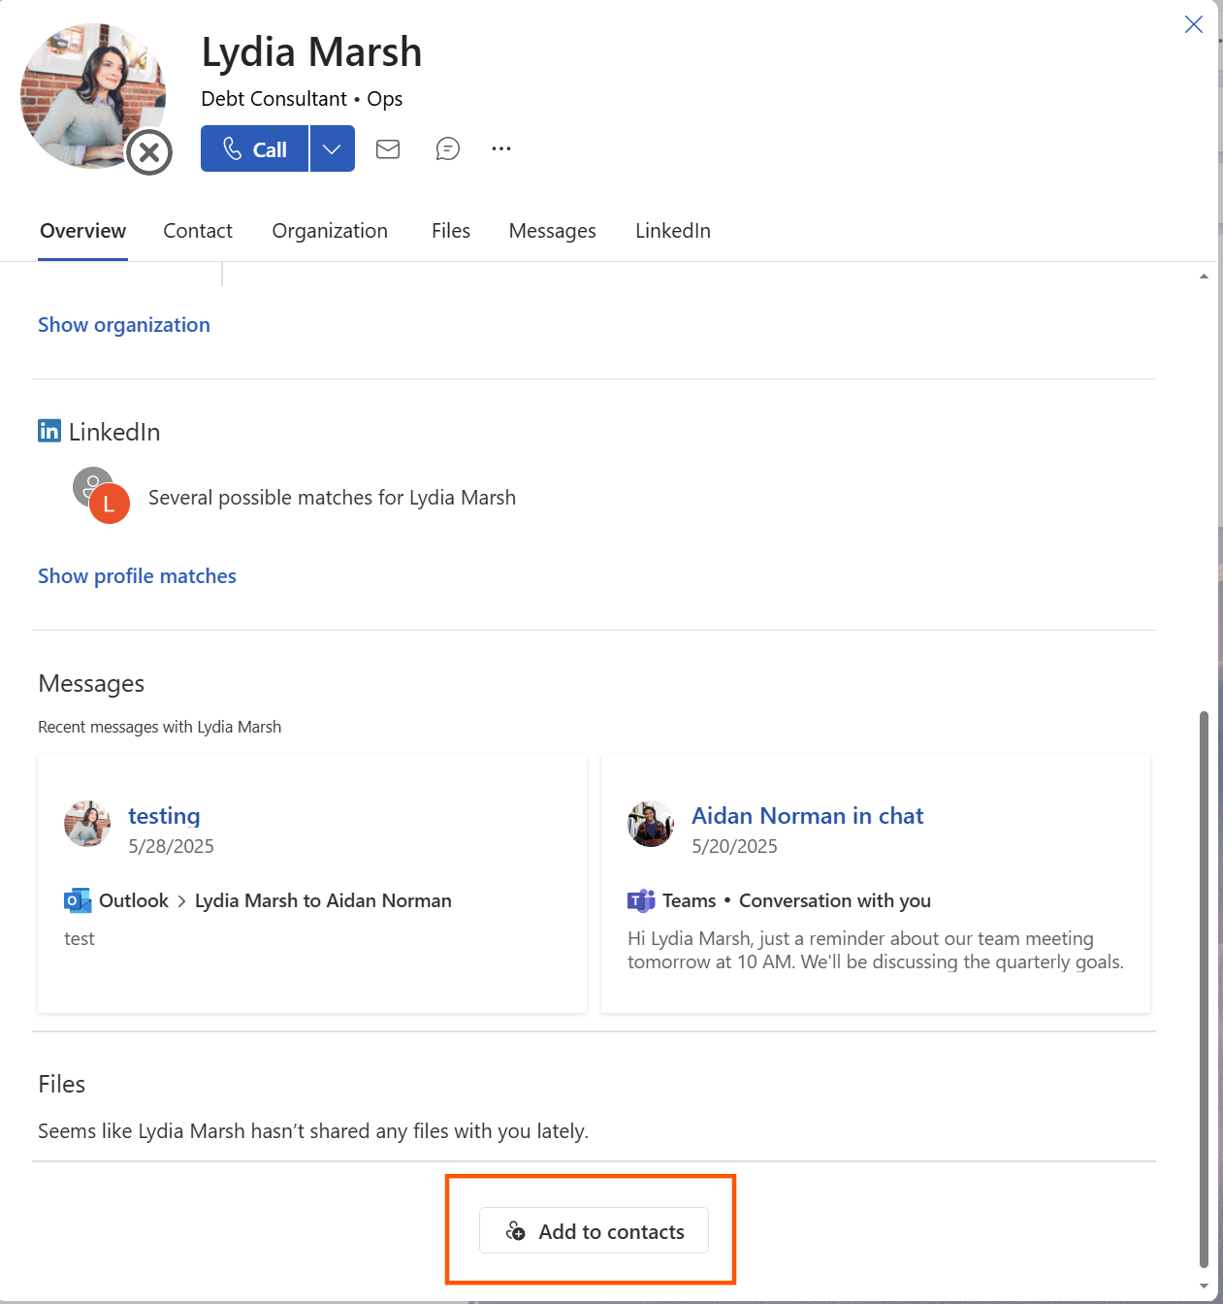The image size is (1223, 1304).
Task: Click the Outlook icon on the testing message
Action: pyautogui.click(x=76, y=900)
